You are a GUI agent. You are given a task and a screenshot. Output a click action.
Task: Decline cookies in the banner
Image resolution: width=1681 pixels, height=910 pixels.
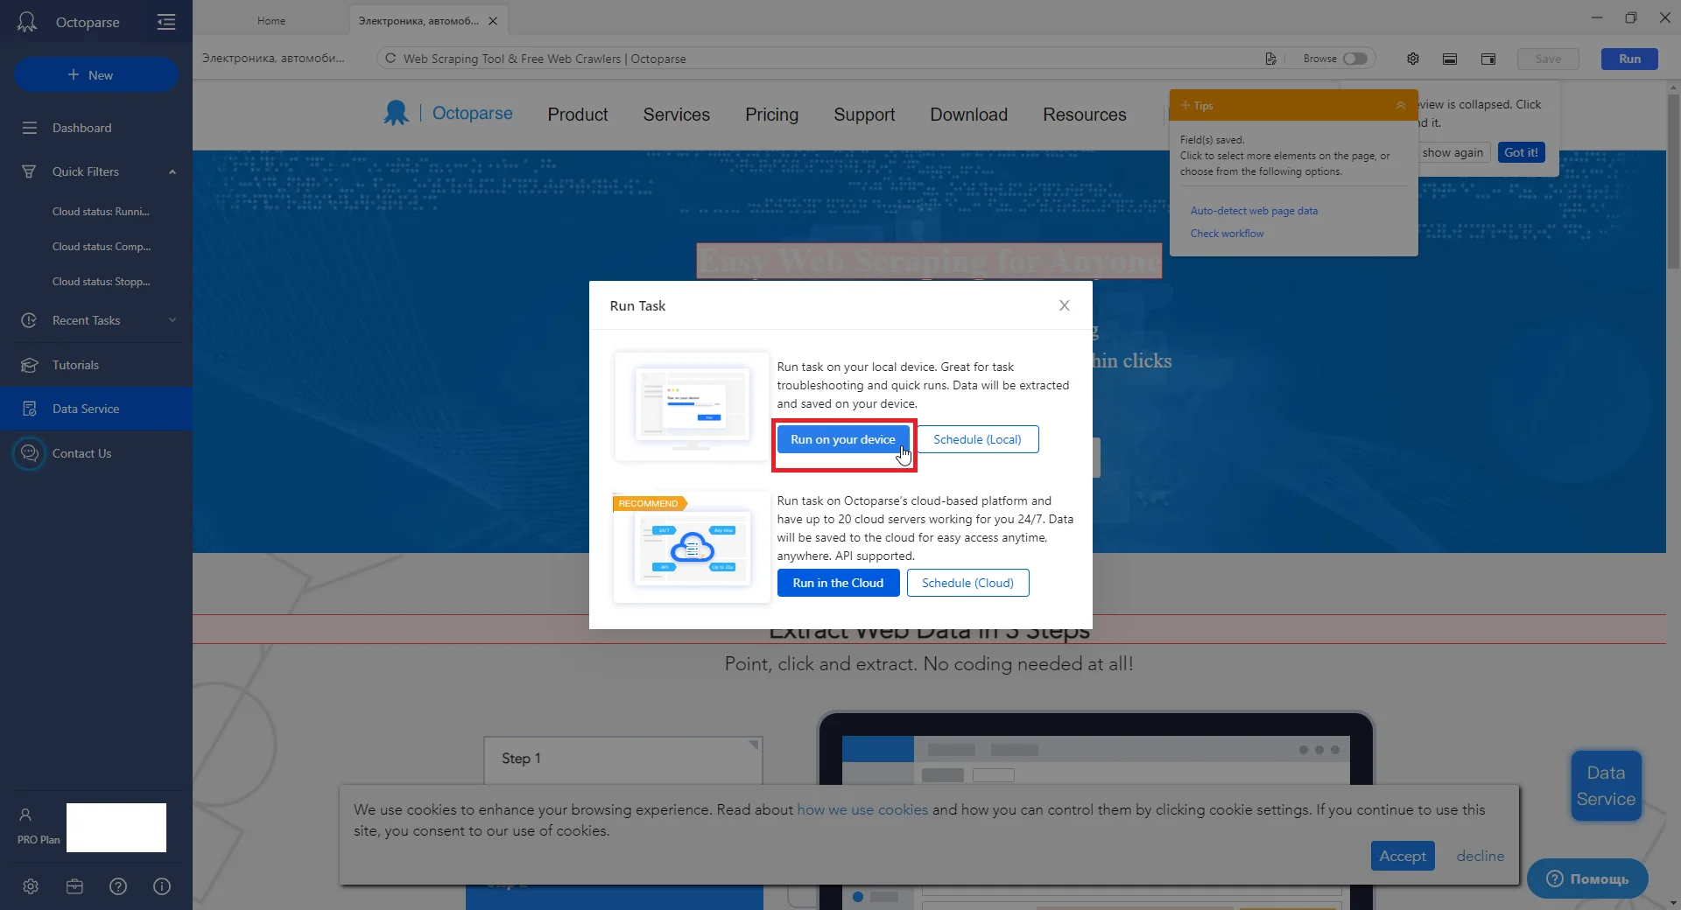coord(1481,856)
